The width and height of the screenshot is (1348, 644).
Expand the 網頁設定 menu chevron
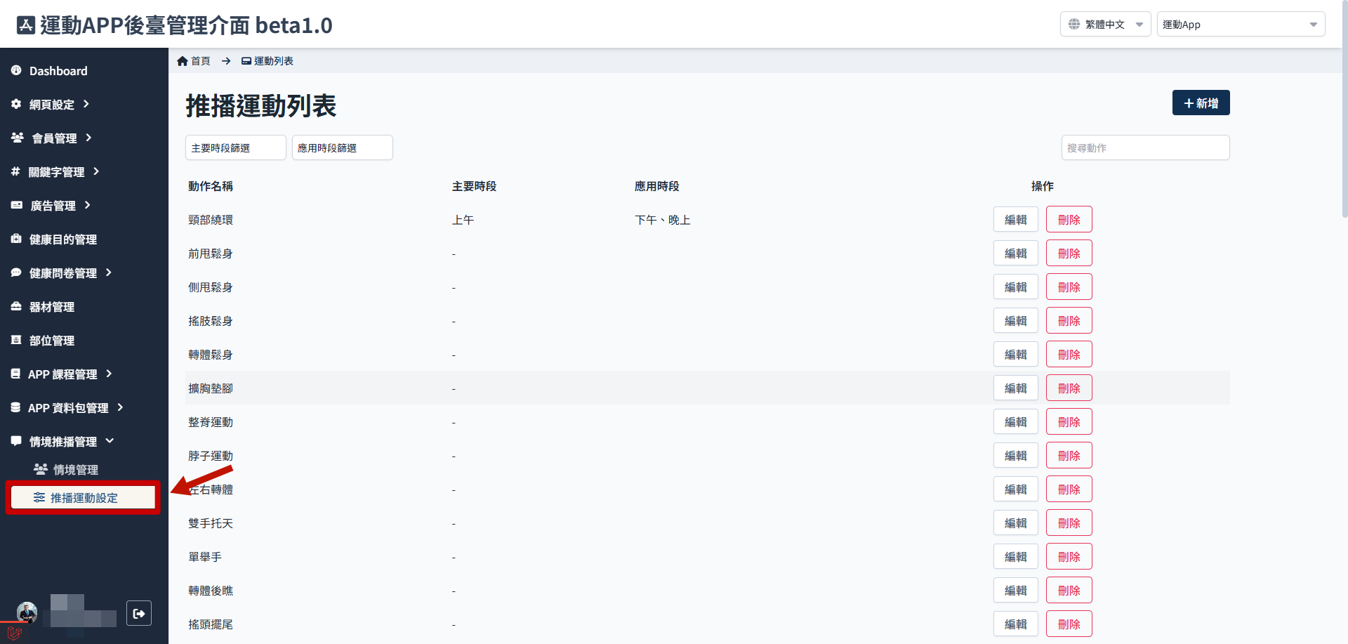pos(86,104)
